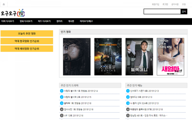Click the number 5 badge beside VIP 13회
The height and width of the screenshot is (120, 192).
tap(61, 116)
